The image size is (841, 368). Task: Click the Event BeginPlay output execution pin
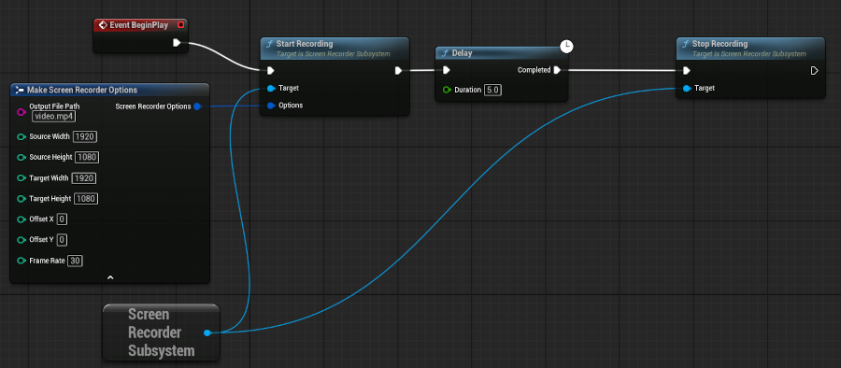(177, 42)
